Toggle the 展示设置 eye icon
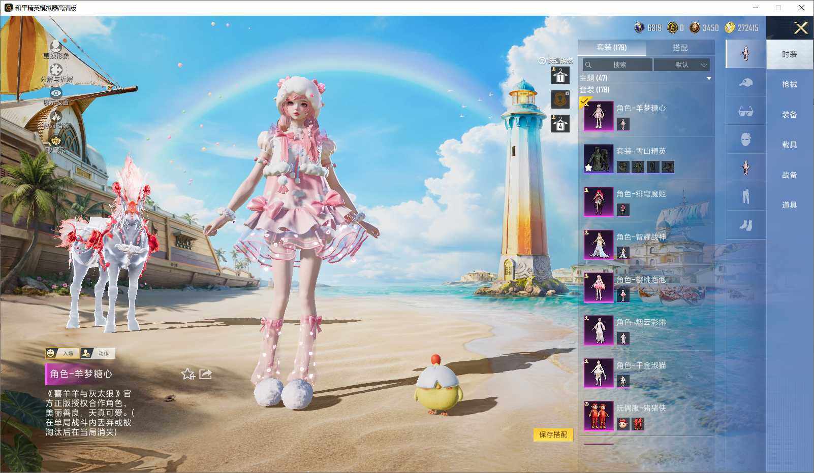814x473 pixels. 56,93
